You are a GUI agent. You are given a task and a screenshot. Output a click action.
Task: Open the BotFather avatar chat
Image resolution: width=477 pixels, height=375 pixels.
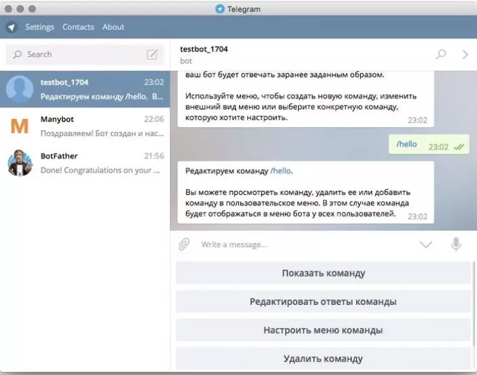[x=20, y=163]
